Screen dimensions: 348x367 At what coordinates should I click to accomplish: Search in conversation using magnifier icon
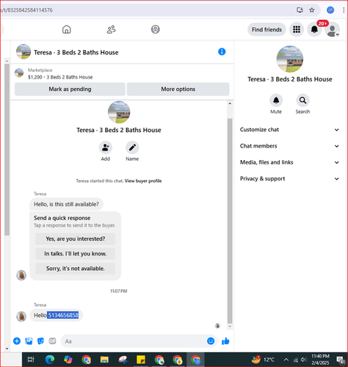pos(302,101)
